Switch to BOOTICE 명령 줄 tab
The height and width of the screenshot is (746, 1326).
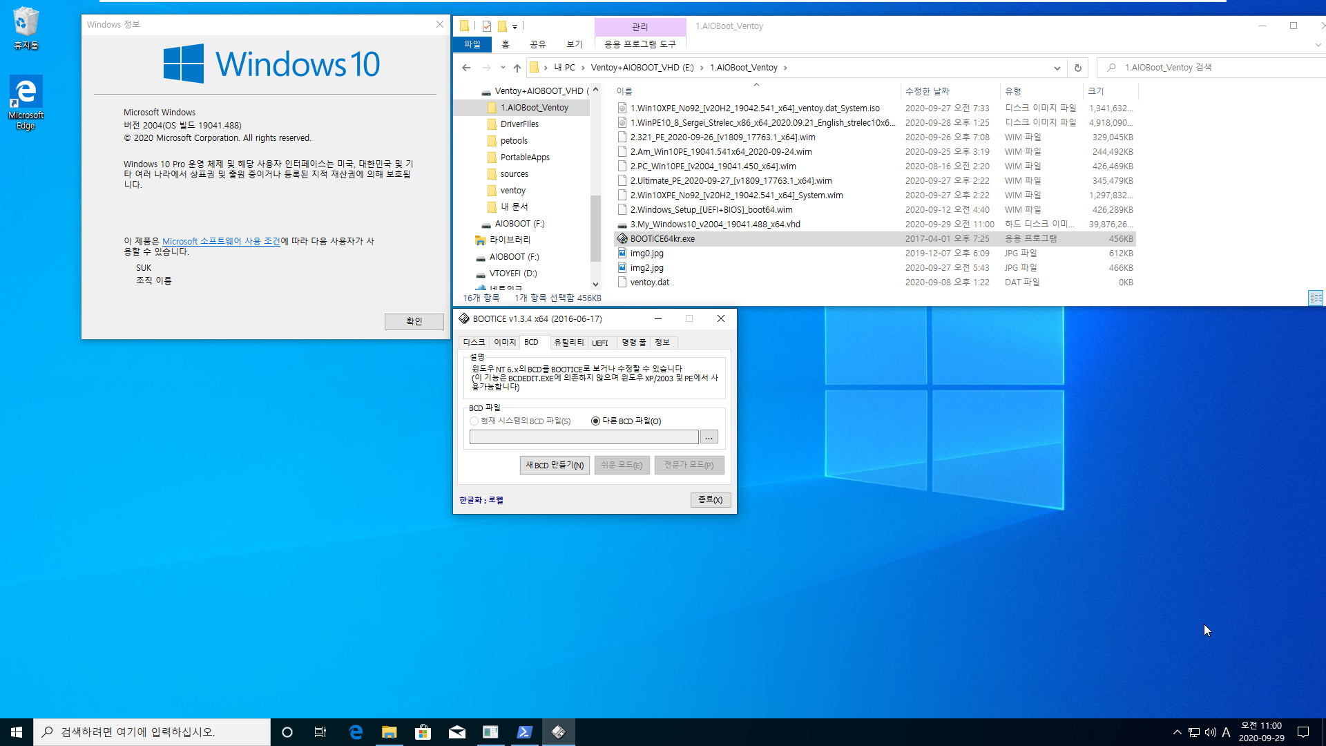tap(633, 343)
